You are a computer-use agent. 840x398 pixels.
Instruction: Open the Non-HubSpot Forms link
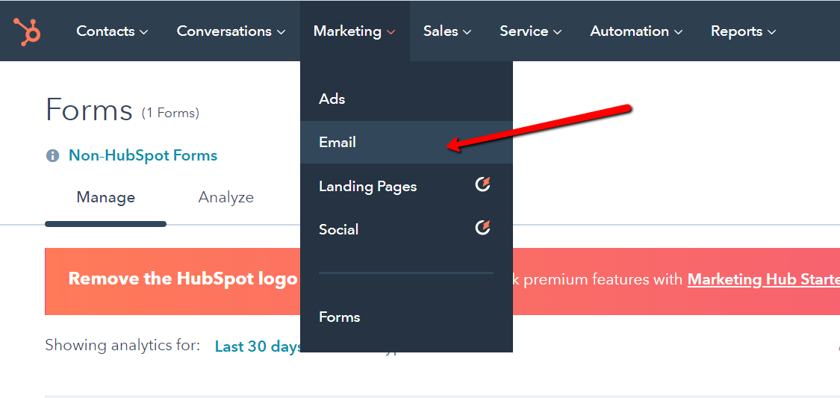coord(143,155)
